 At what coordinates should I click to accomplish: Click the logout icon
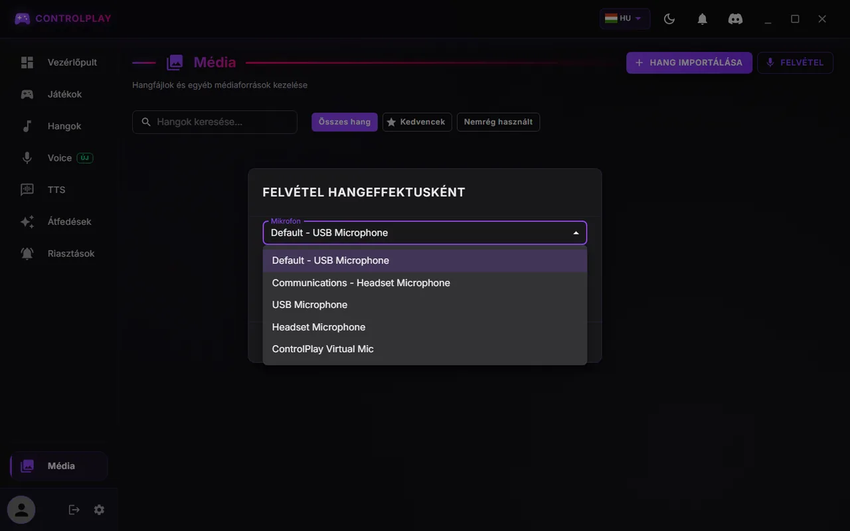click(x=74, y=510)
